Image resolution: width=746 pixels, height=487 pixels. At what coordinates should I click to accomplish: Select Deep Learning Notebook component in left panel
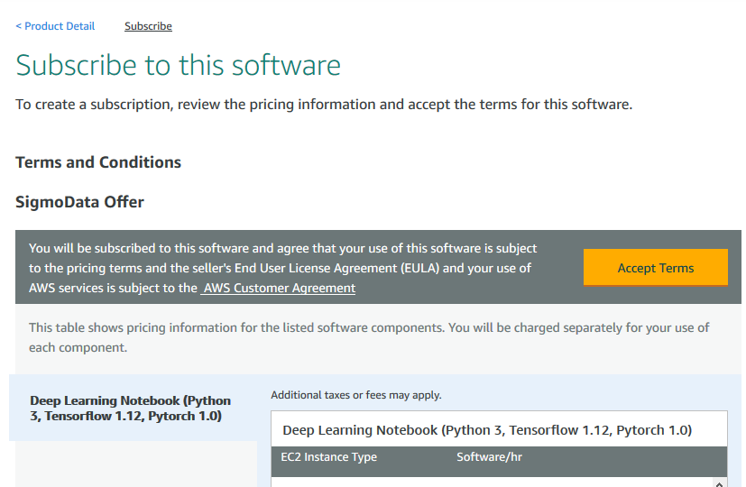click(133, 408)
